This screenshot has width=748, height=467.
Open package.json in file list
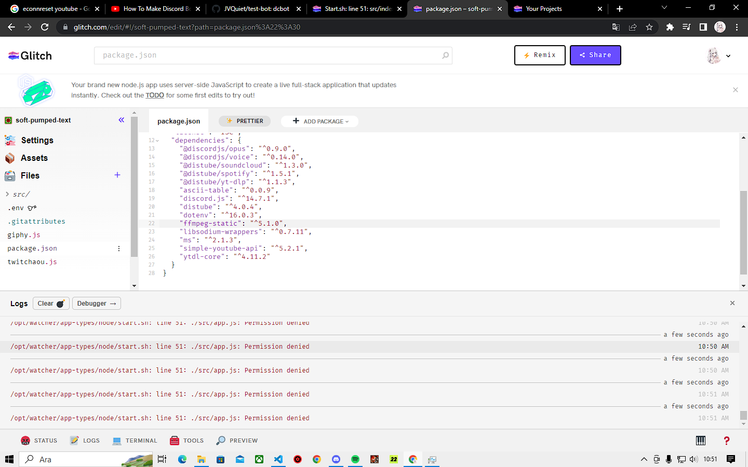pyautogui.click(x=32, y=249)
